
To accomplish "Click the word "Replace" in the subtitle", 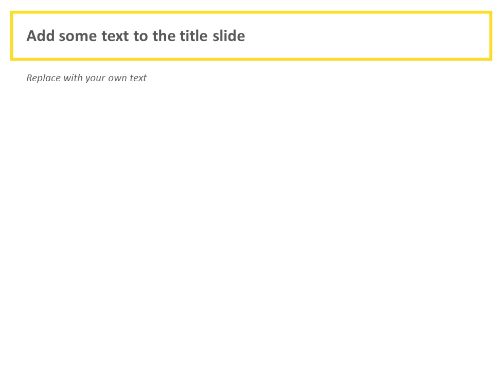I will pyautogui.click(x=43, y=78).
